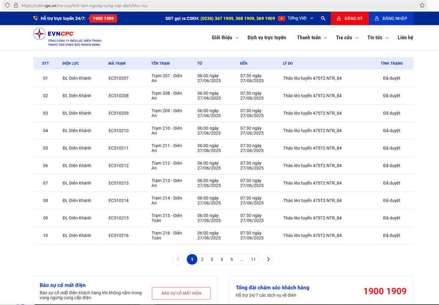The width and height of the screenshot is (439, 305).
Task: Click station code EC510213
Action: point(119,183)
